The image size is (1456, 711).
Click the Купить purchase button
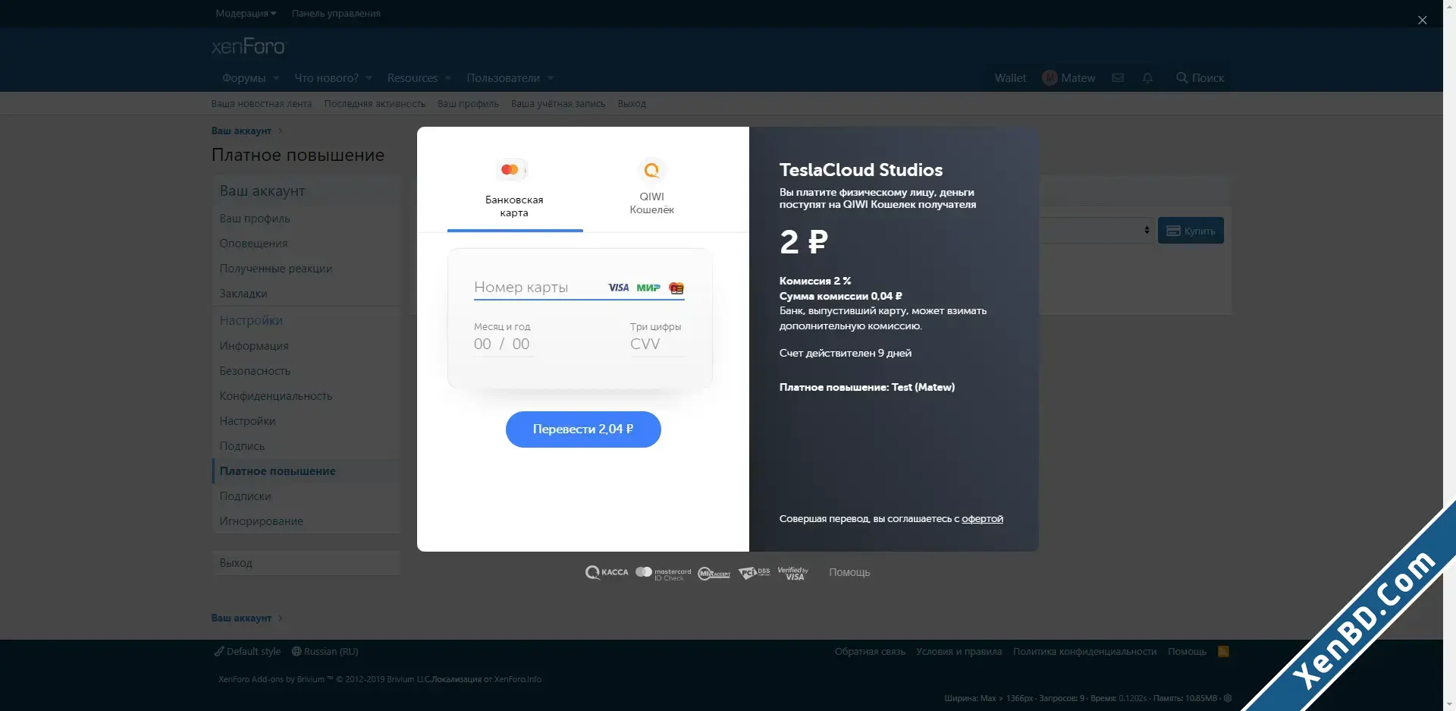click(x=1191, y=231)
